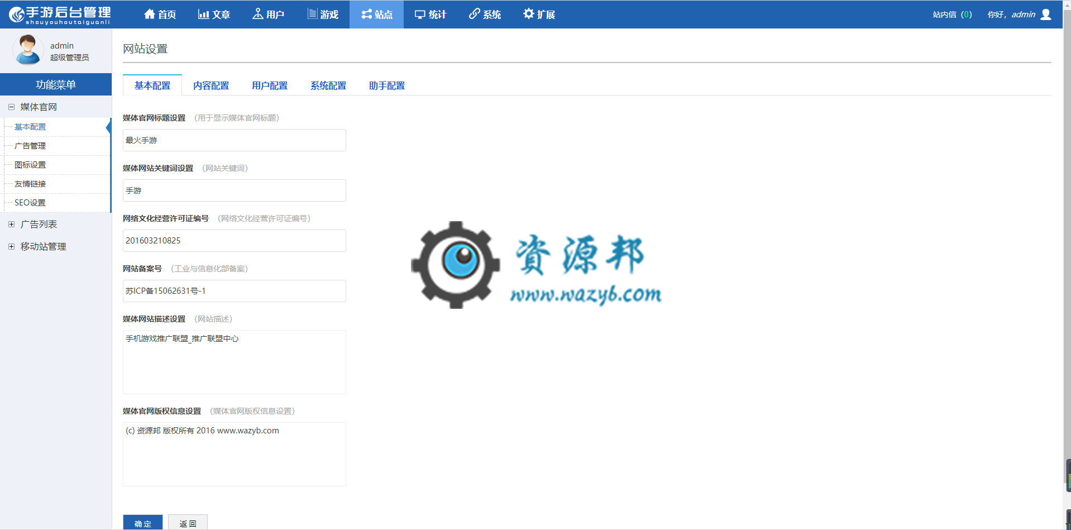1071x530 pixels.
Task: Click the person icon beside 用户
Action: [x=257, y=14]
